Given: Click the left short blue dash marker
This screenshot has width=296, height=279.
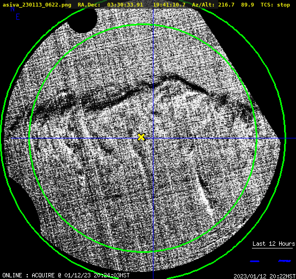Looking at the screenshot, I should 255,261.
